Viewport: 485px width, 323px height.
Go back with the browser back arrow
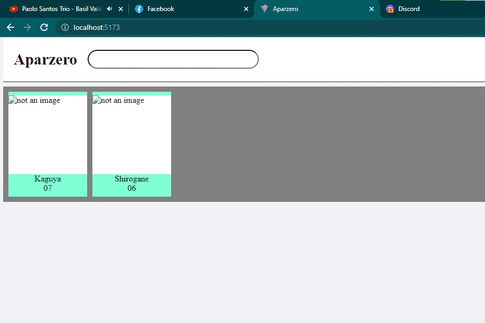(x=10, y=27)
